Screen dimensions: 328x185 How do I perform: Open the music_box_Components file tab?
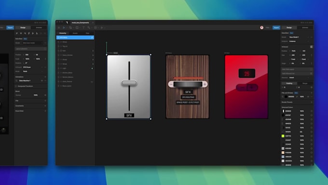tap(81, 23)
